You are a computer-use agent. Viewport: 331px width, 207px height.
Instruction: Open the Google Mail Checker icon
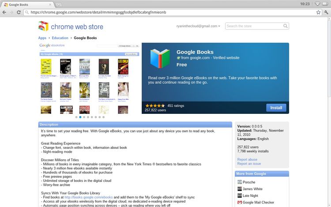(239, 203)
